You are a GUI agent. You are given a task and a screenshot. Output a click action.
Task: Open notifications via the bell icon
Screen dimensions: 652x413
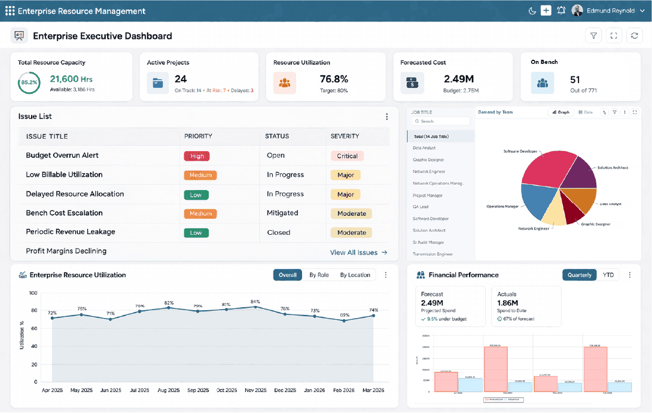[561, 10]
